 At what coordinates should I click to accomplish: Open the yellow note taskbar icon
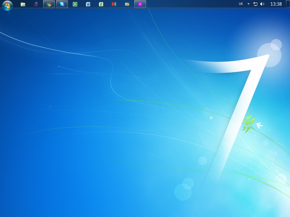(x=127, y=4)
